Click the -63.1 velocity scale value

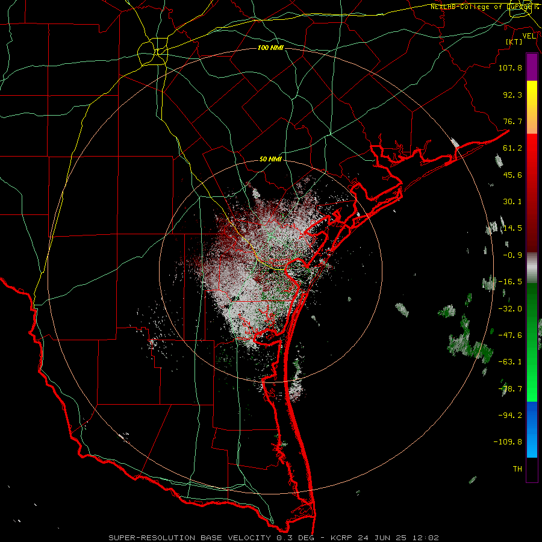point(510,362)
